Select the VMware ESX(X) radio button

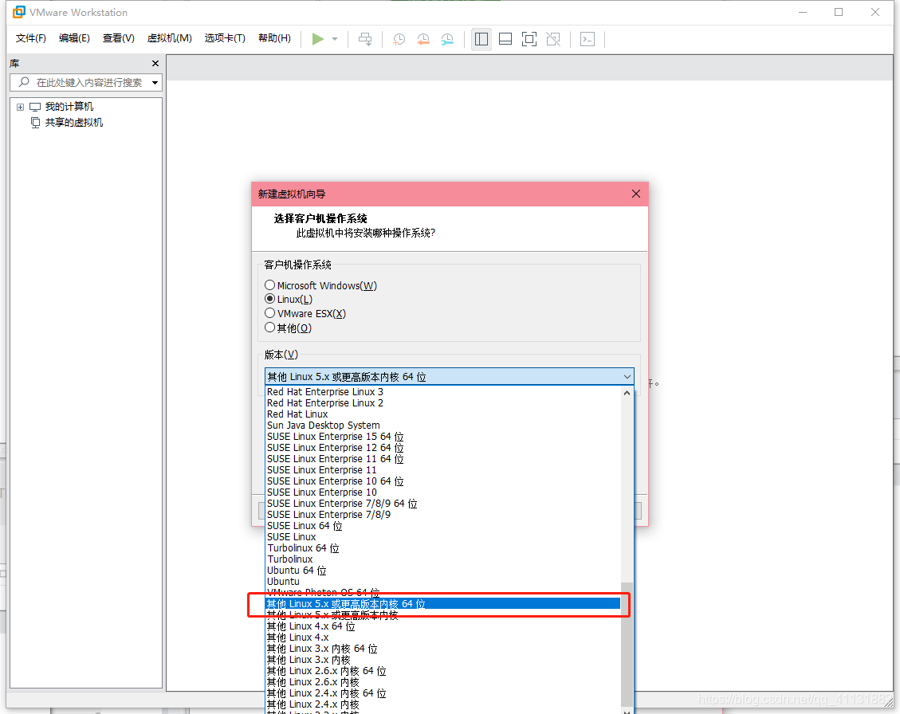[x=269, y=313]
